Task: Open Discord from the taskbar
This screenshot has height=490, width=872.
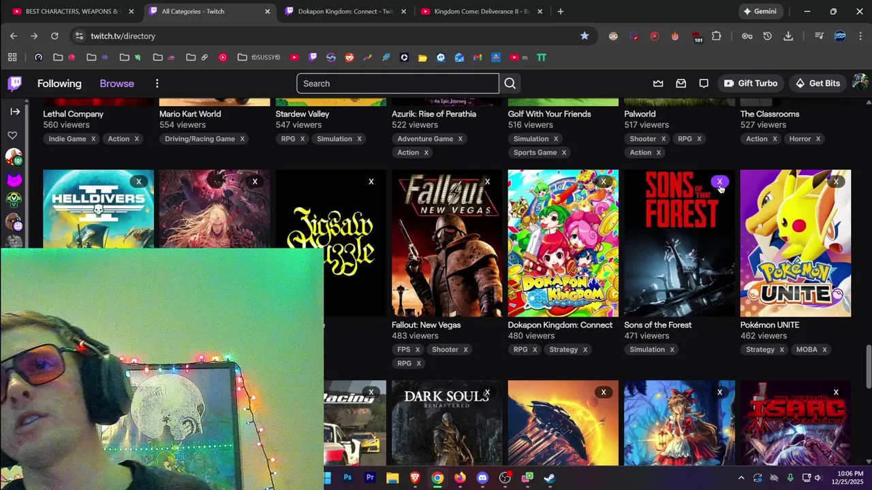Action: (x=482, y=478)
